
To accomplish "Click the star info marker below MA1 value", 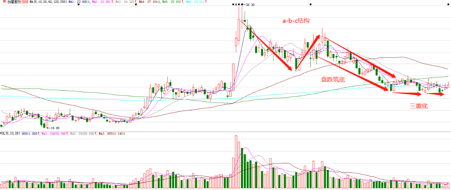I will tap(78, 5).
